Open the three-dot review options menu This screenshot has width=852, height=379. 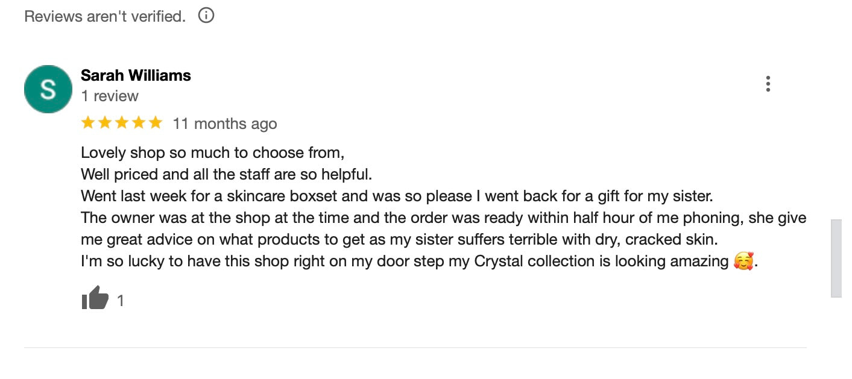click(x=768, y=84)
